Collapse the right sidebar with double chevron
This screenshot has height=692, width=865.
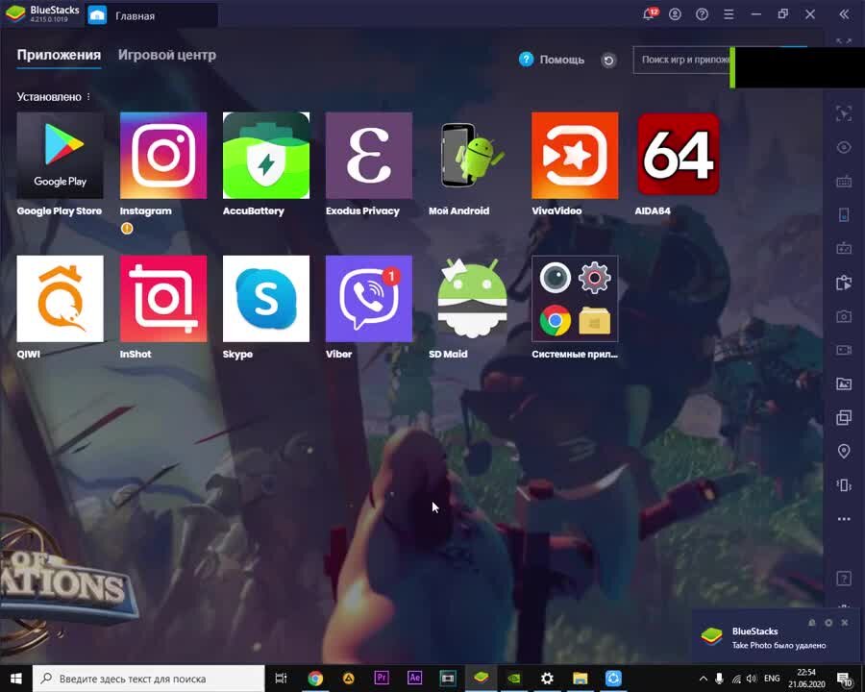[844, 14]
